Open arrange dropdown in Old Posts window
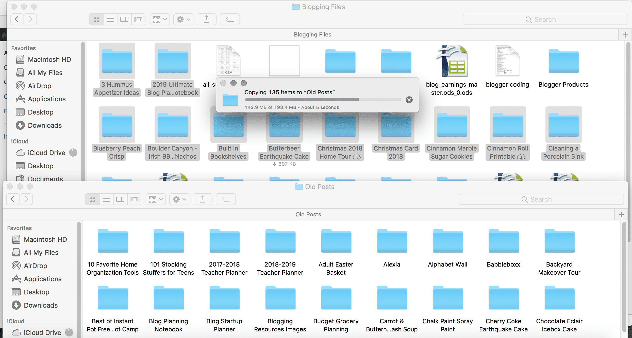This screenshot has height=338, width=632. point(156,199)
